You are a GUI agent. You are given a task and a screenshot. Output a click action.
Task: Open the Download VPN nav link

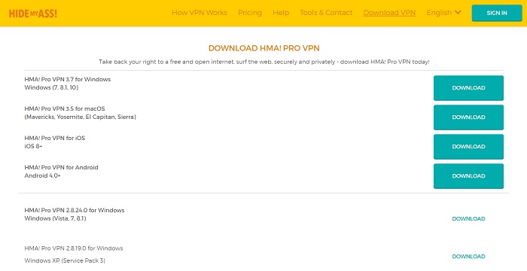click(x=389, y=13)
